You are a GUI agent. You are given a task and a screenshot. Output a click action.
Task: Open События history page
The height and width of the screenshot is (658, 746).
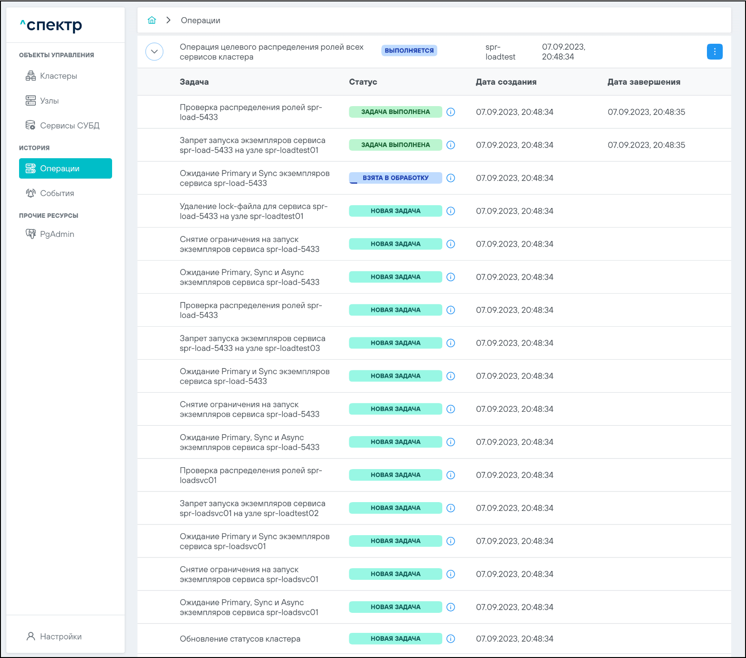[x=57, y=193]
